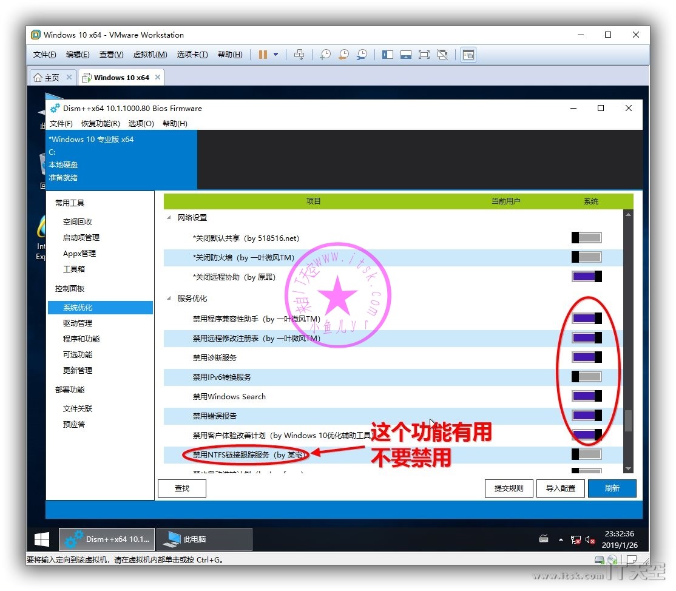Click Dism++ taskbar button in guest
The width and height of the screenshot is (676, 591).
107,539
